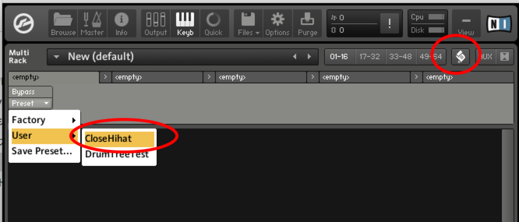The image size is (519, 222).
Task: Toggle the KSP multi script editor icon
Action: tap(460, 57)
